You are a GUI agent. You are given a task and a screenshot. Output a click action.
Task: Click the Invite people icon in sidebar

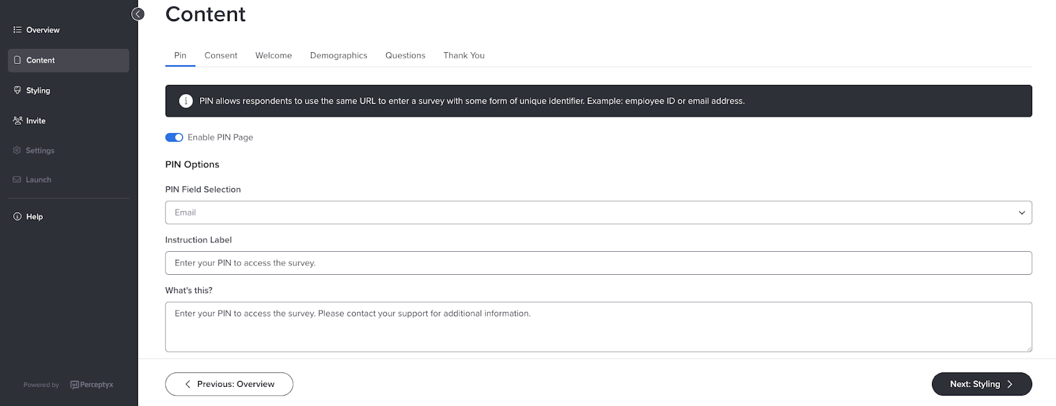click(17, 121)
